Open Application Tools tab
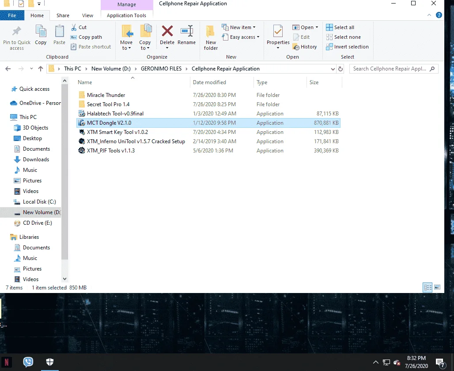454x371 pixels. pos(127,15)
